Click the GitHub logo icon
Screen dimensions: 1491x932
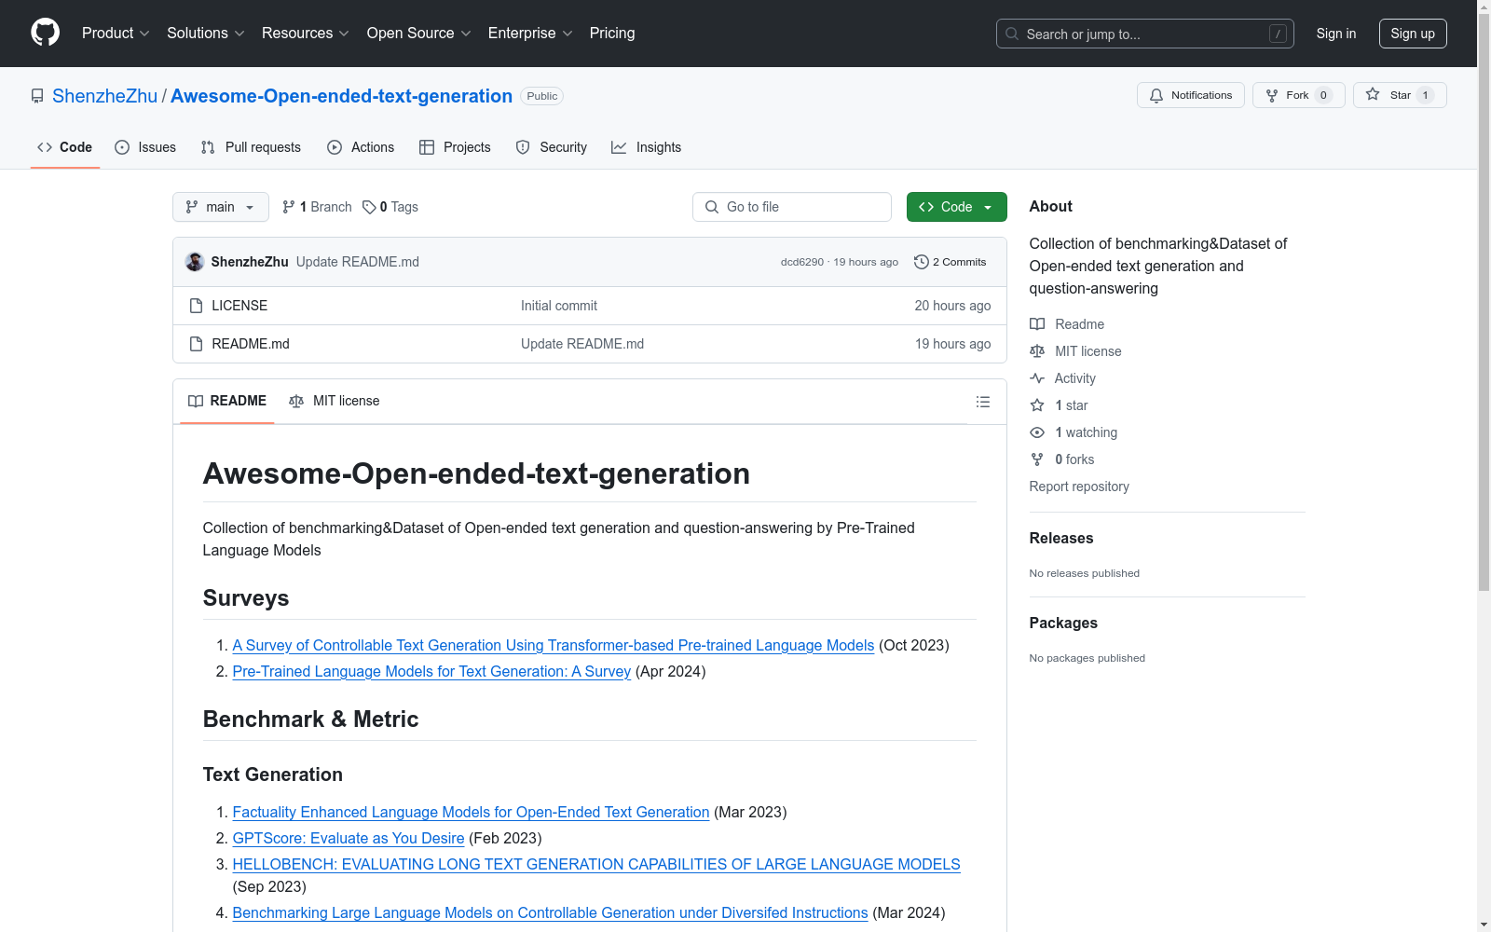tap(45, 33)
